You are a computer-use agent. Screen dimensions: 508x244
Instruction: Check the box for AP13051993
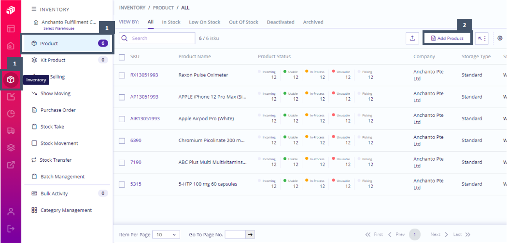[x=122, y=97]
